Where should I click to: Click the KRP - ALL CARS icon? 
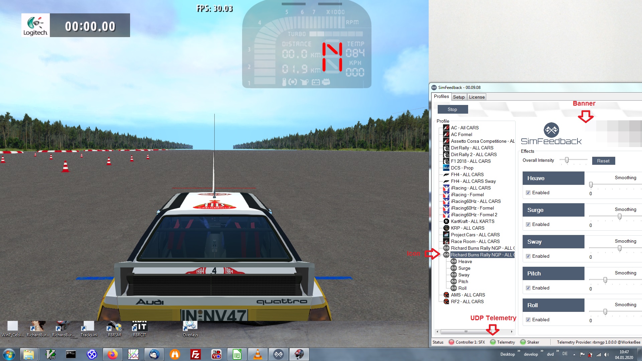point(446,228)
